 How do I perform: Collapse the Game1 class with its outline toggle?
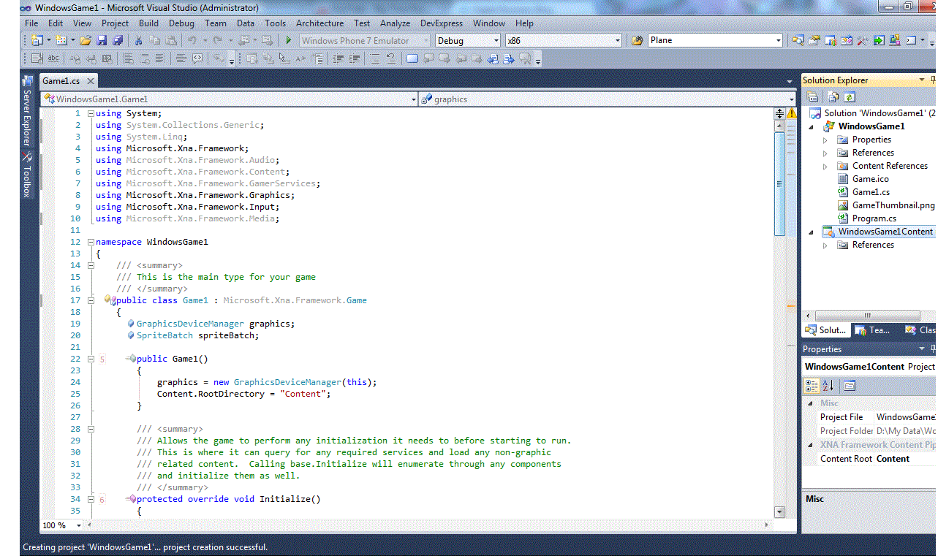89,300
